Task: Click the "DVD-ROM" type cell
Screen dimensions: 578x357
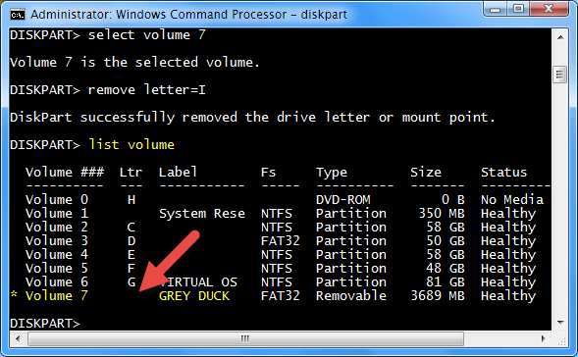Action: [343, 200]
